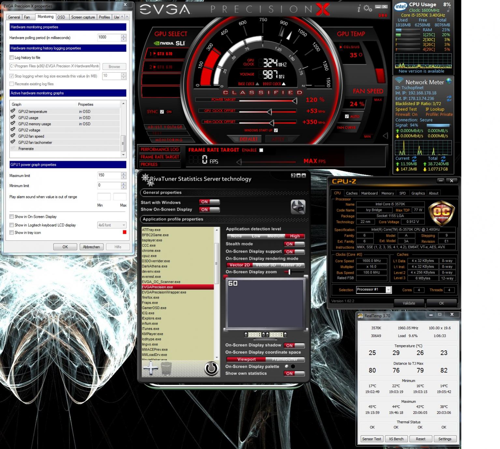Click RivaTuner title bar down-arrow icon
This screenshot has width=500, height=449.
click(298, 175)
